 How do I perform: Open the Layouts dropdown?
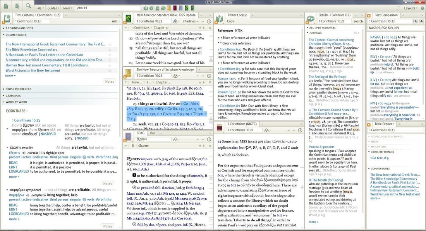[410, 8]
